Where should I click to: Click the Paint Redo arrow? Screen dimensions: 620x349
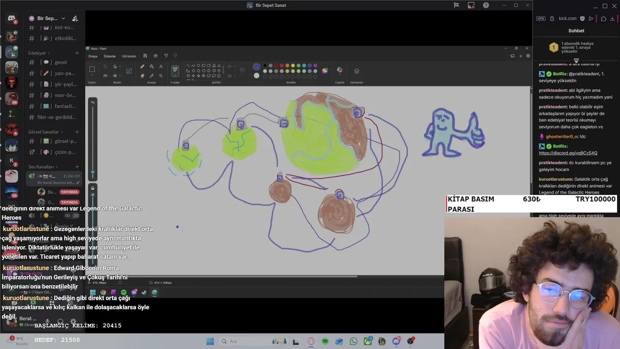(x=175, y=56)
